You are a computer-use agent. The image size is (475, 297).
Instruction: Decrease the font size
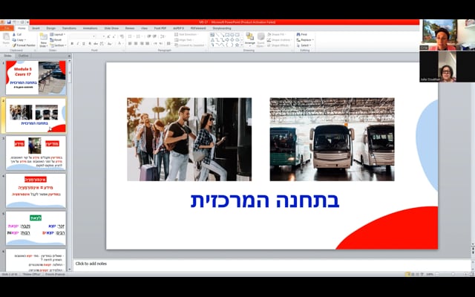114,36
